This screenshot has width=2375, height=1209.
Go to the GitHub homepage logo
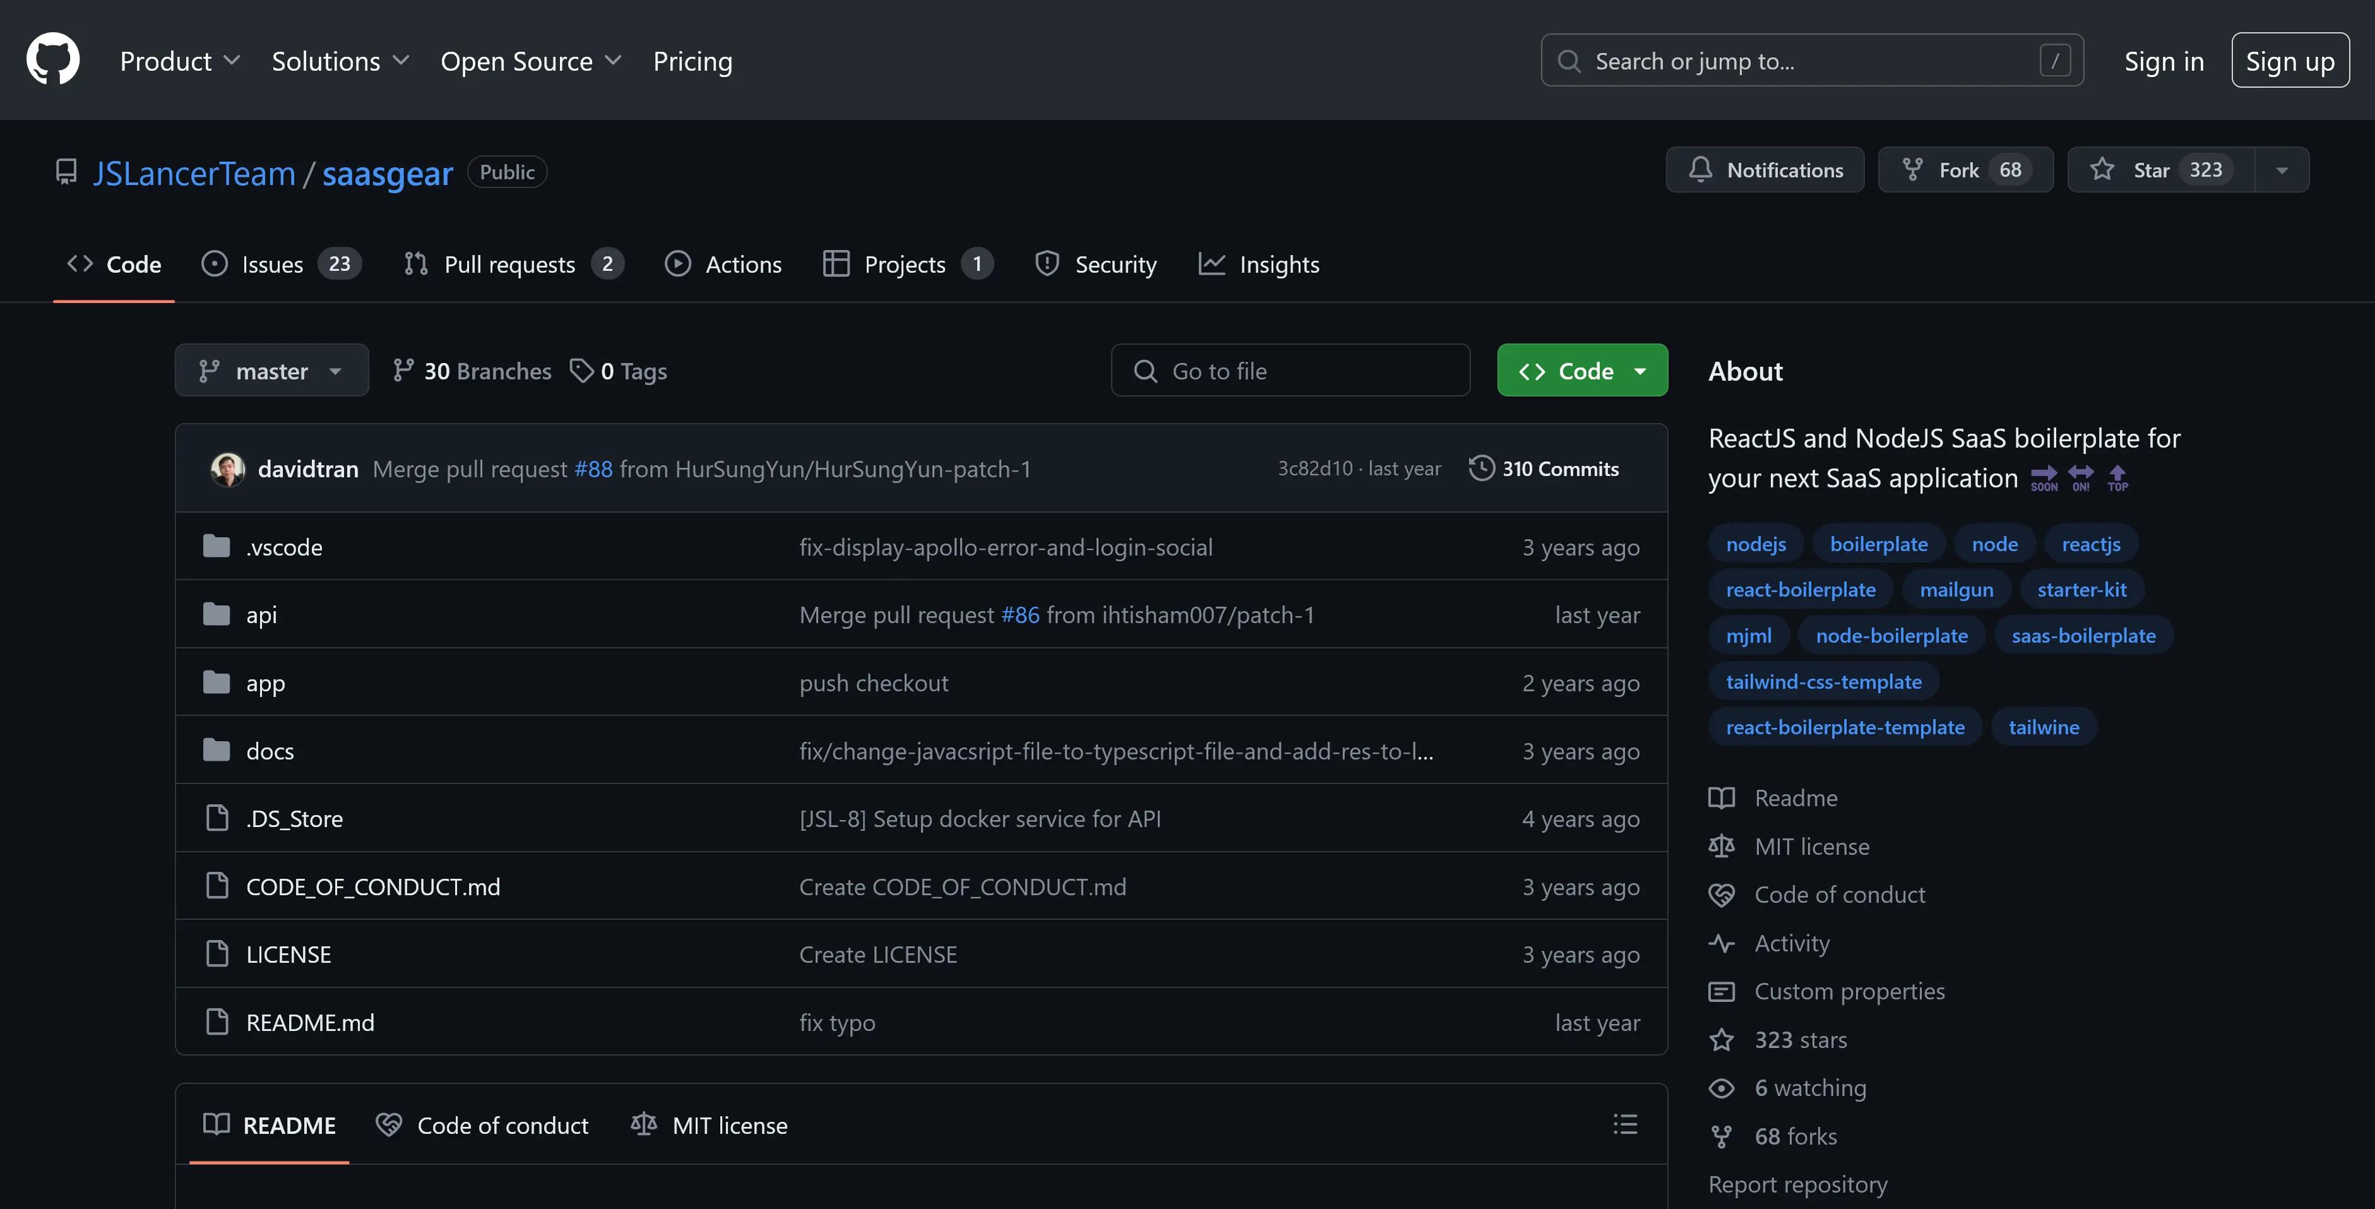[x=52, y=60]
